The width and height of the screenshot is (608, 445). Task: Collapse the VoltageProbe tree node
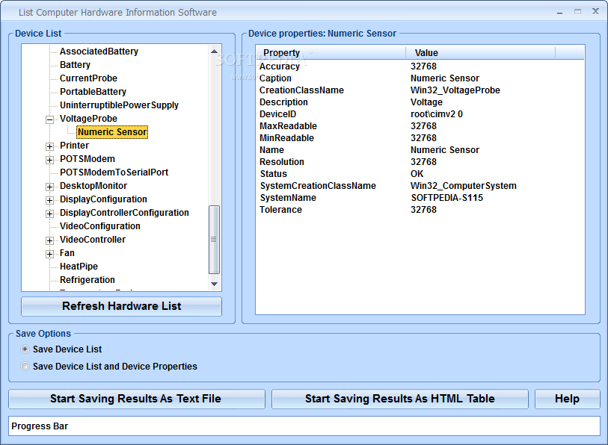tap(49, 119)
